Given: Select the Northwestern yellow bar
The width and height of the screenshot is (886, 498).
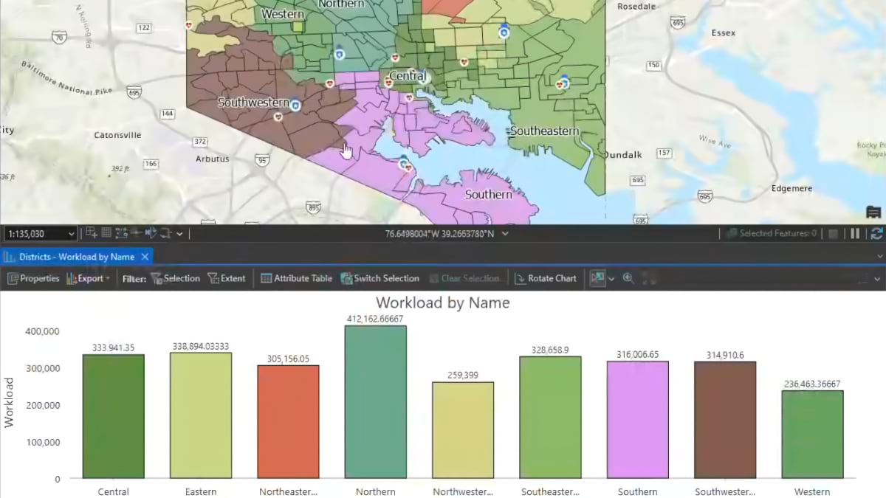Looking at the screenshot, I should [x=463, y=430].
